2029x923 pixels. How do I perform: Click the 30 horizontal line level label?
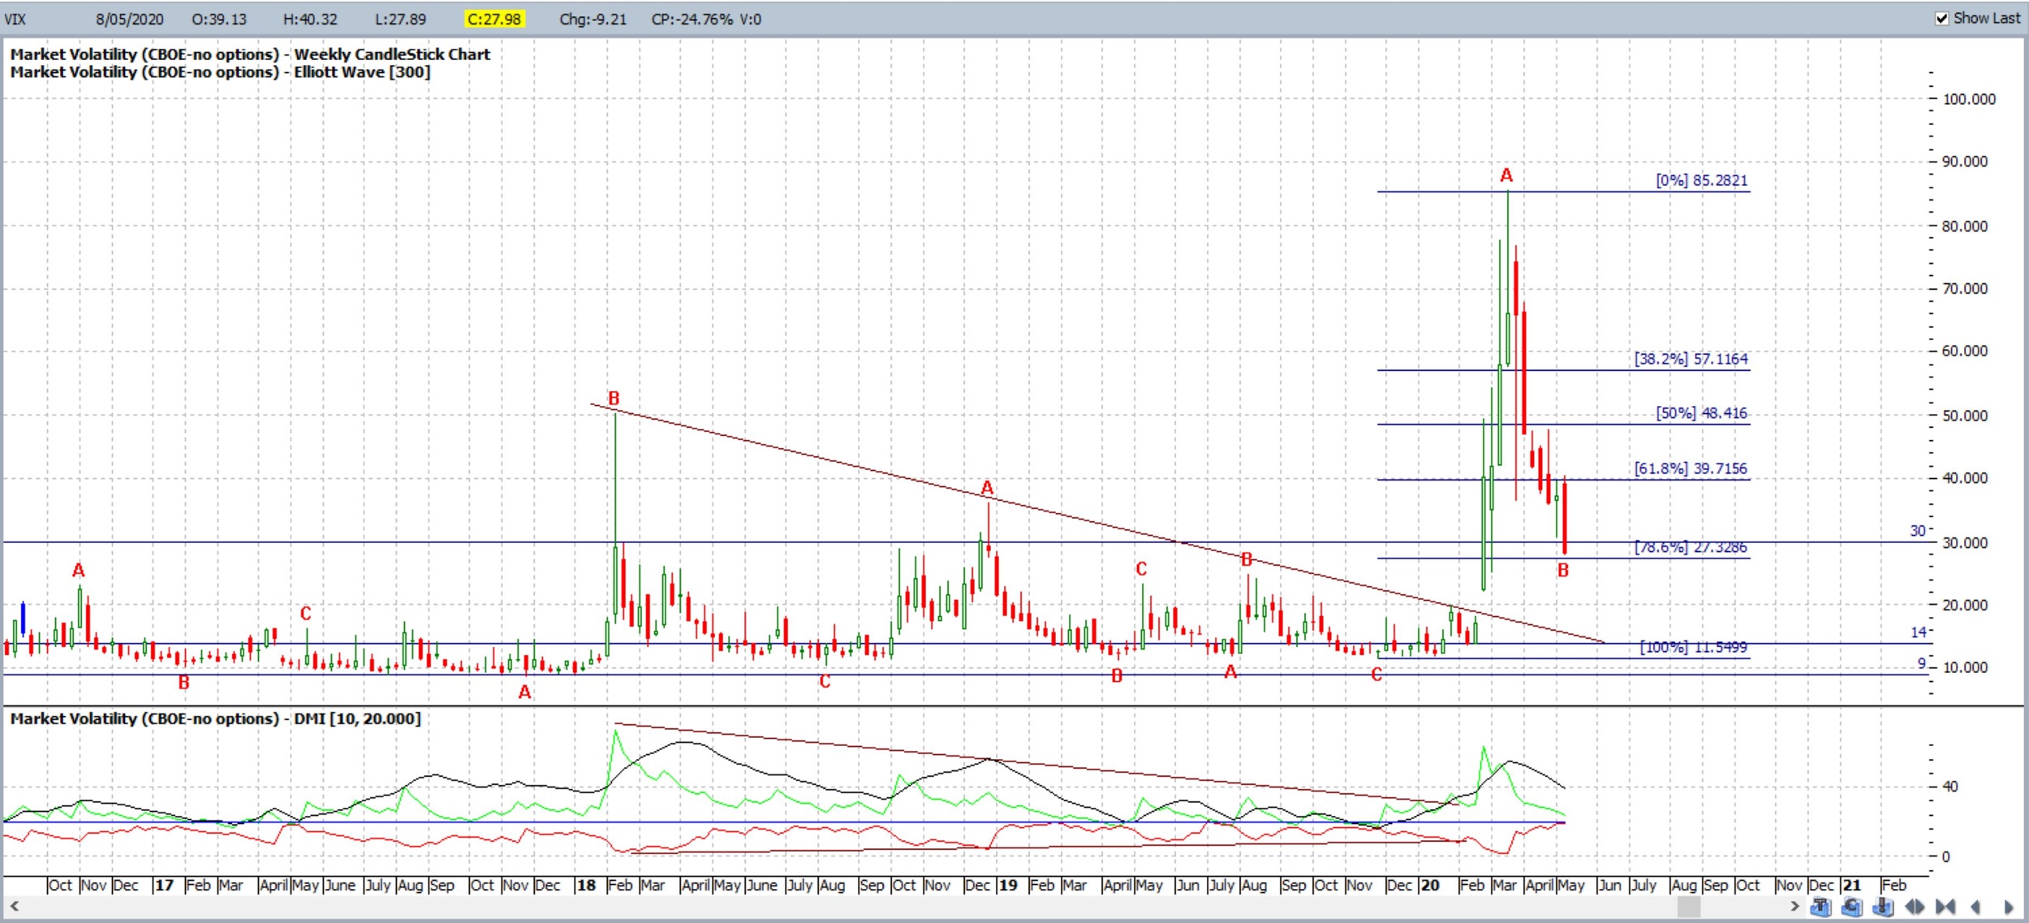click(x=1917, y=531)
